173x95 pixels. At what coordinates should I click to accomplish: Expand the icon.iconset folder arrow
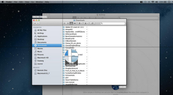click(x=87, y=82)
